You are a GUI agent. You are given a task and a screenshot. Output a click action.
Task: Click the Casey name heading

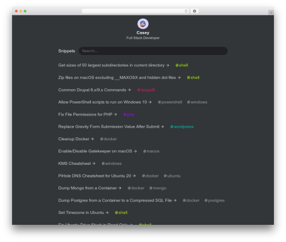click(143, 33)
